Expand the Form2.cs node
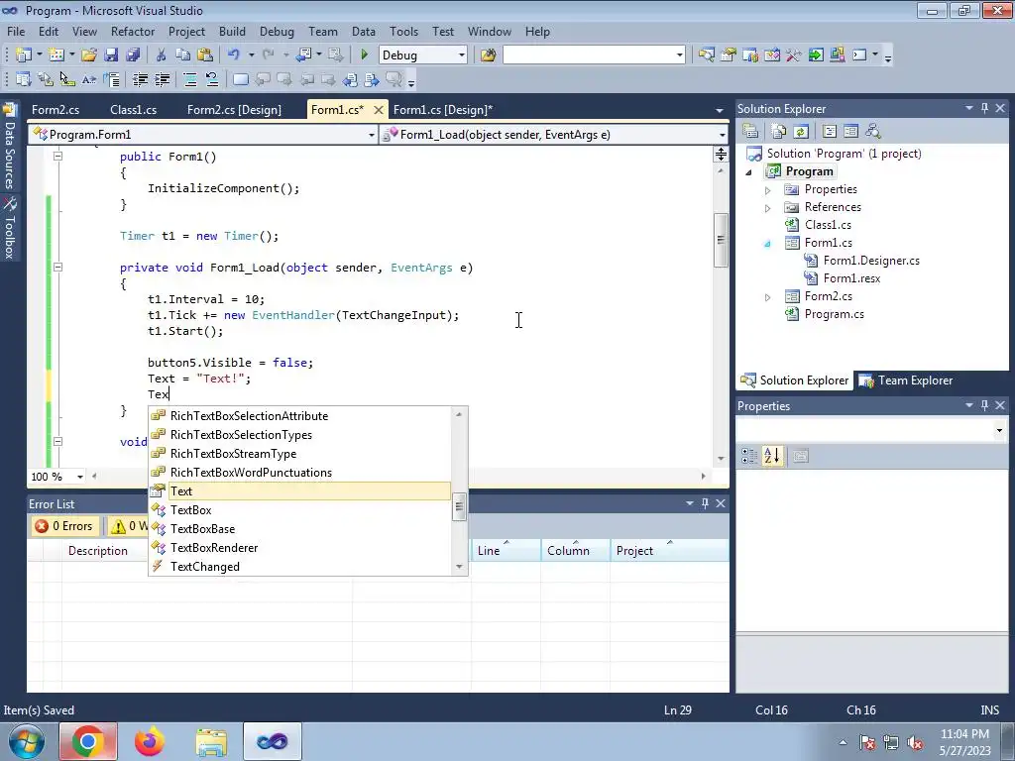This screenshot has width=1015, height=761. coord(768,297)
